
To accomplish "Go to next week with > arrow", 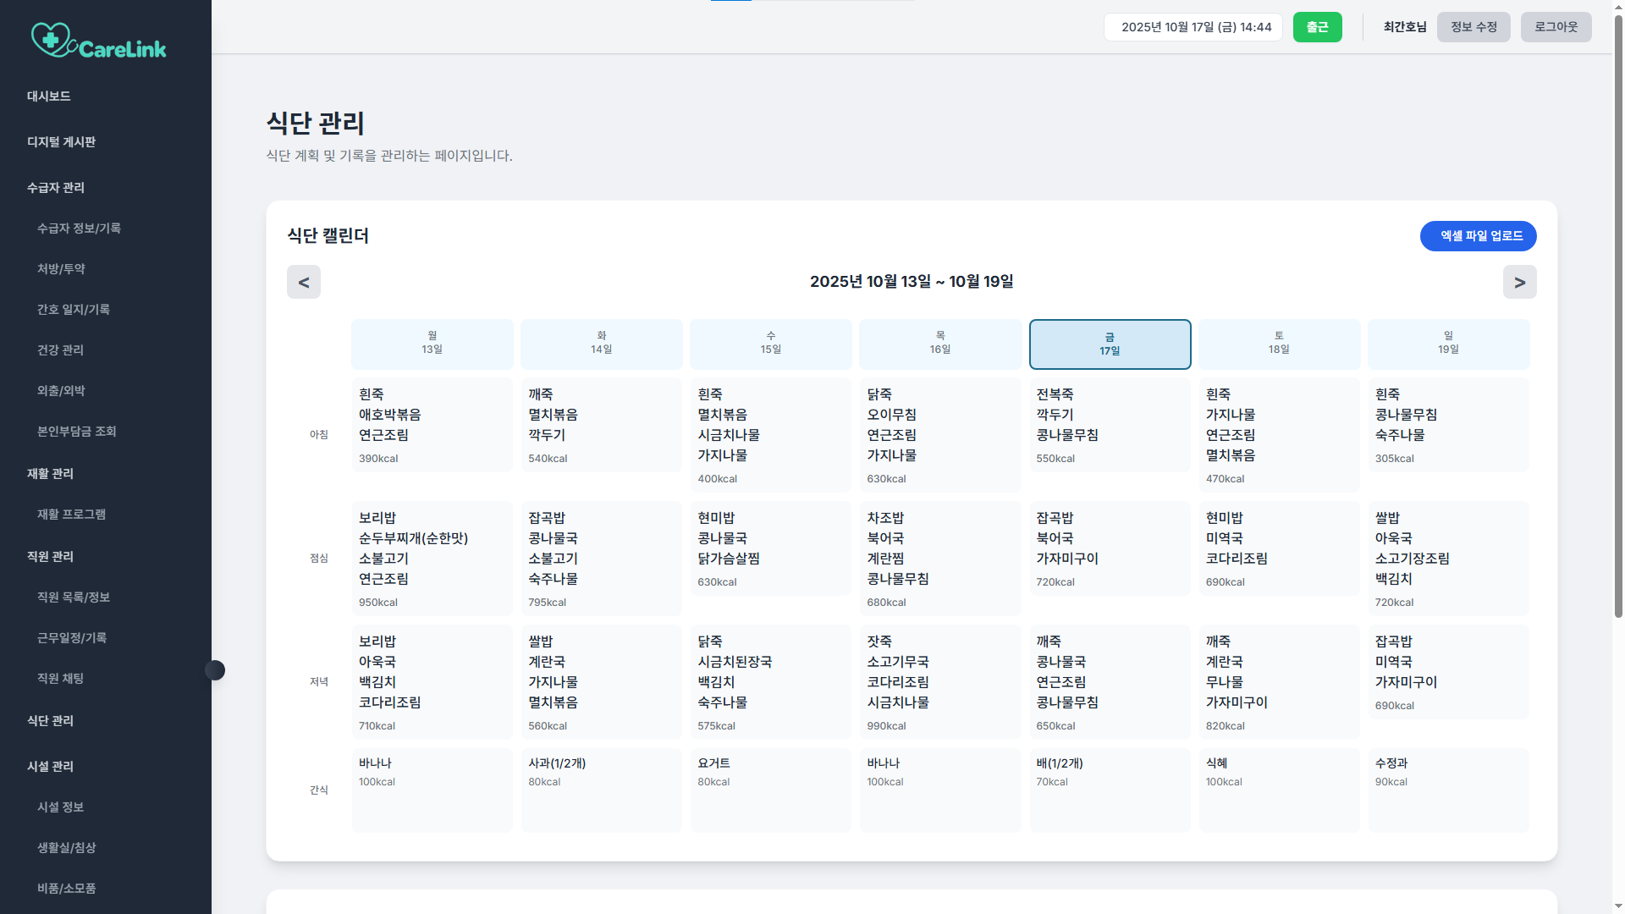I will (x=1519, y=282).
